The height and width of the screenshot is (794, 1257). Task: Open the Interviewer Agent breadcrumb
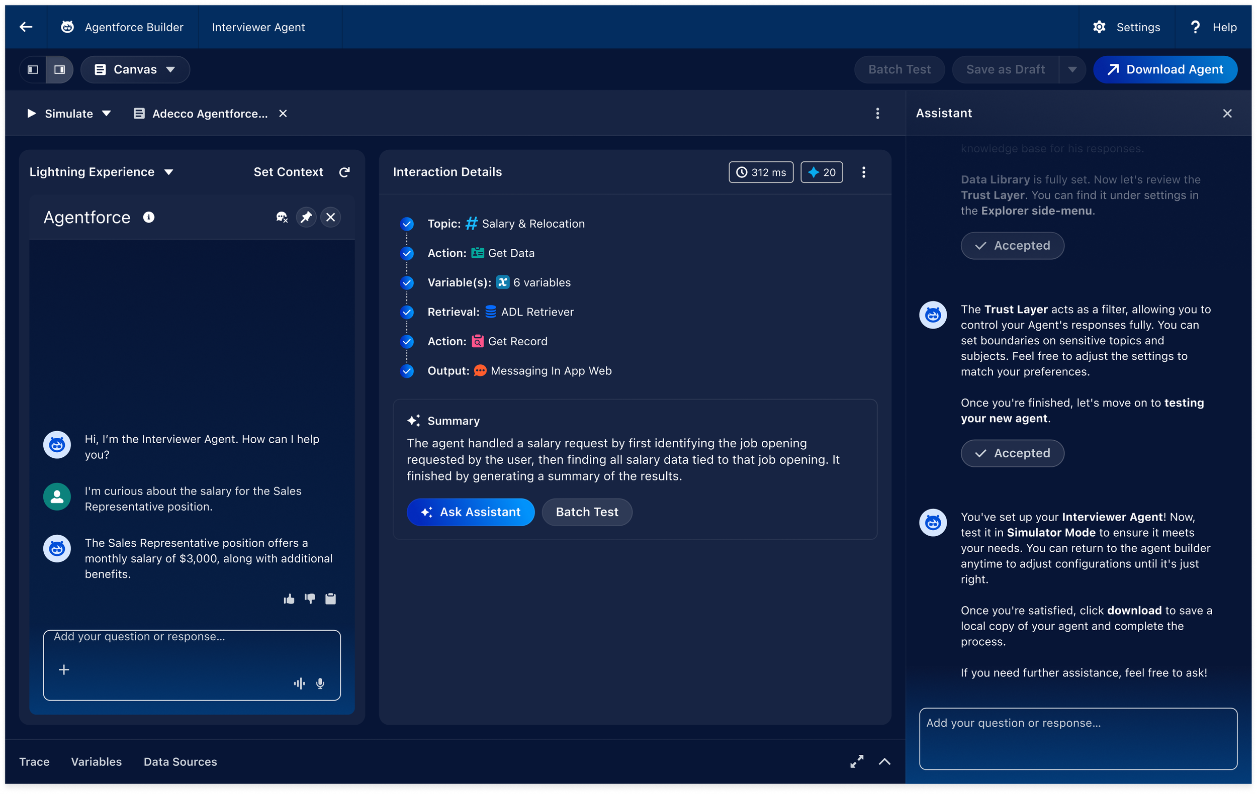(258, 27)
